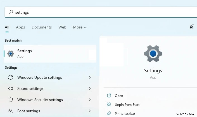
Task: Click the magnifier icon in the search box
Action: (11, 12)
